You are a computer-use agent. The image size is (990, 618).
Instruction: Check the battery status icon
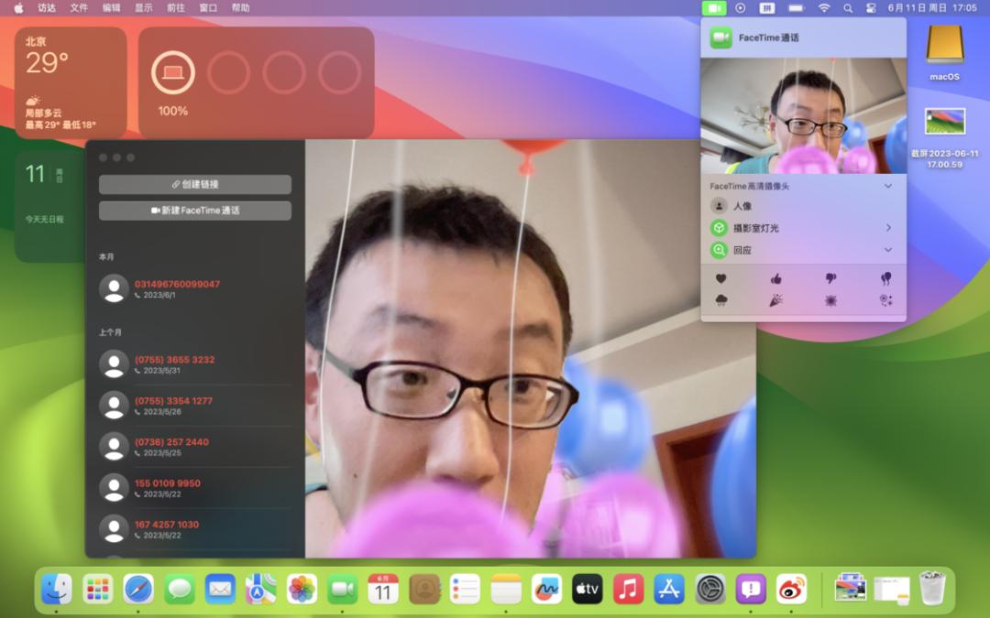click(797, 8)
